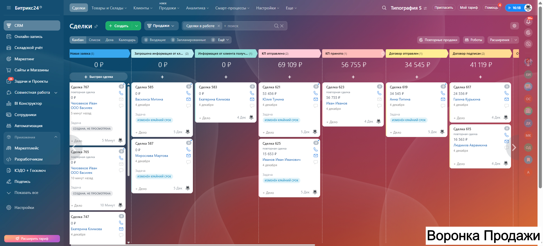The height and width of the screenshot is (246, 543).
Task: Click the mail icon on Сделка 615 card
Action: [507, 141]
